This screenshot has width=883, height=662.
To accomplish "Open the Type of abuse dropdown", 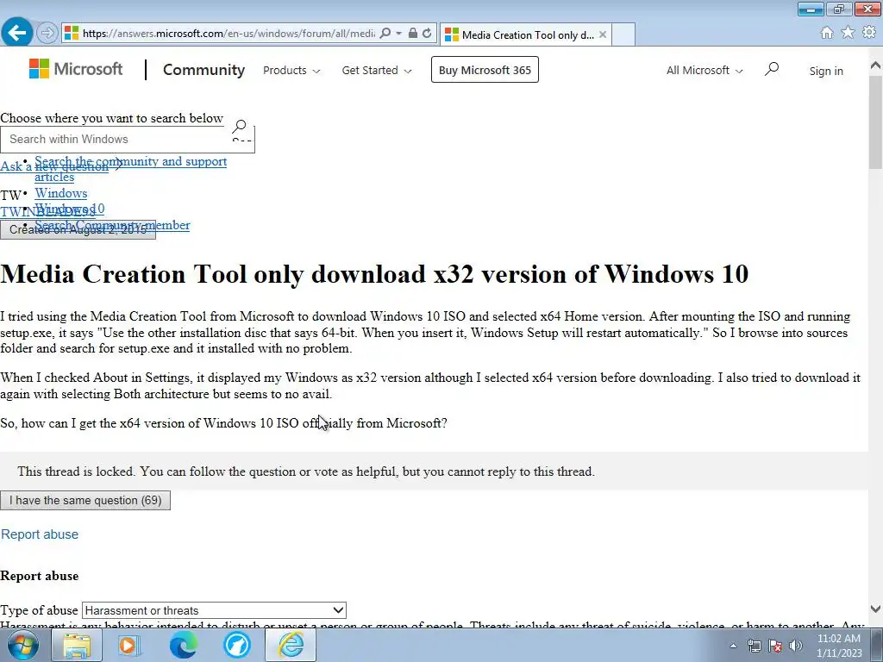I will [214, 610].
